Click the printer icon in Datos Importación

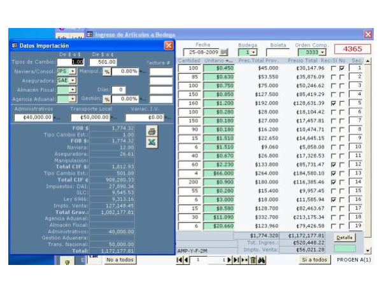152,131
